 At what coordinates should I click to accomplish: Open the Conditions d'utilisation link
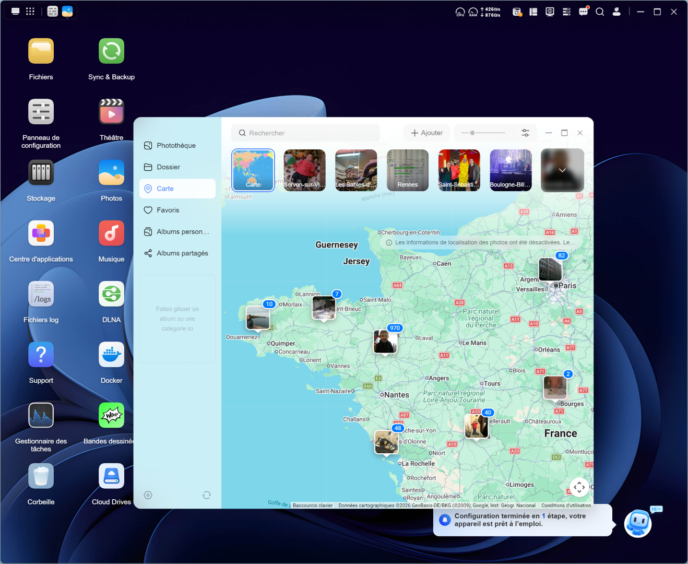(566, 506)
